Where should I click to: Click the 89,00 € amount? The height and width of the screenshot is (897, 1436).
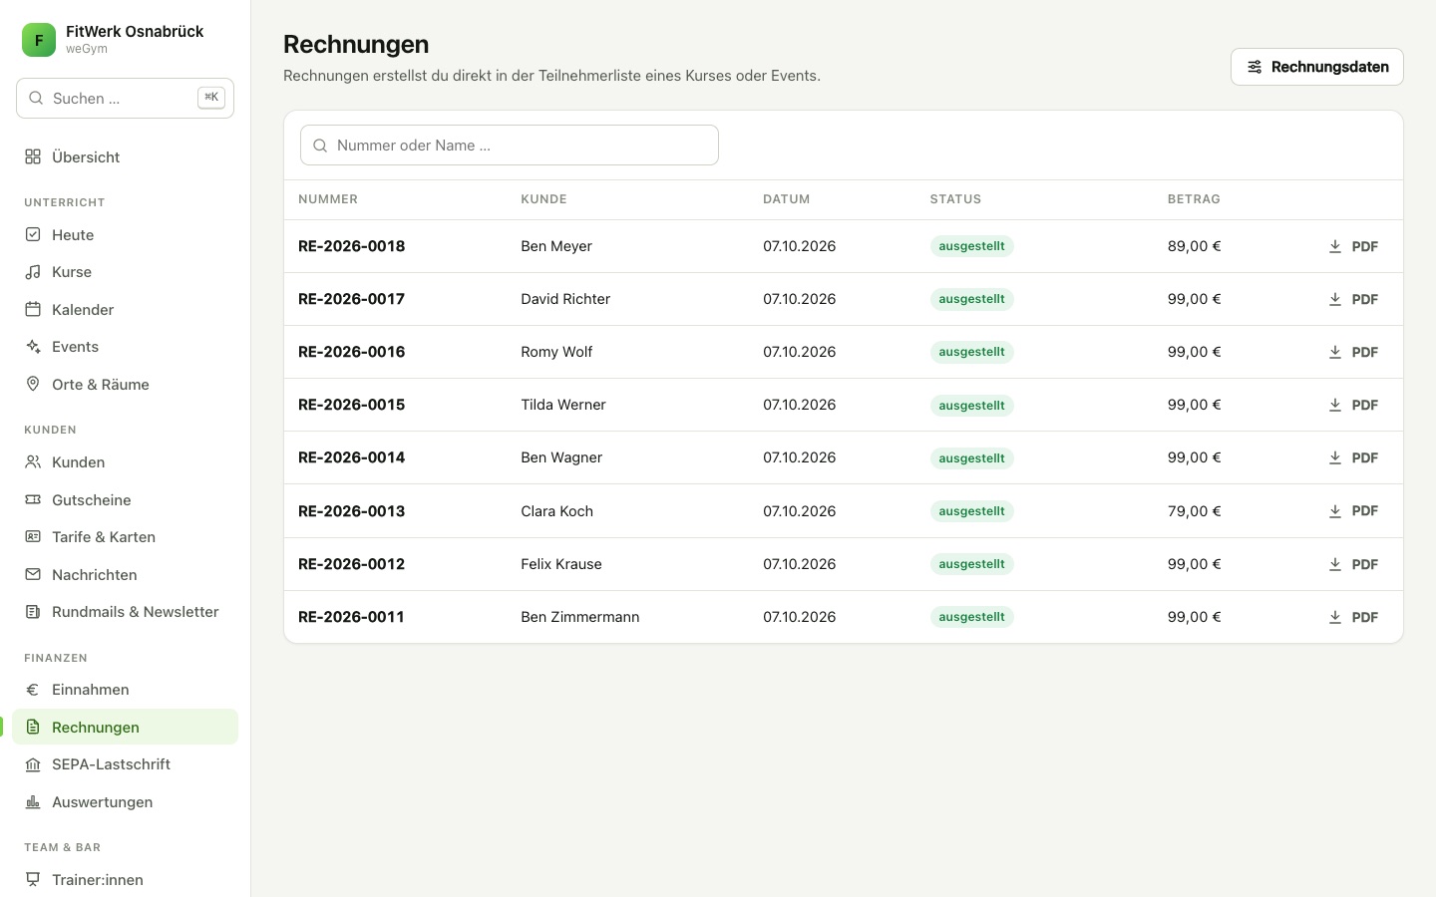coord(1194,246)
